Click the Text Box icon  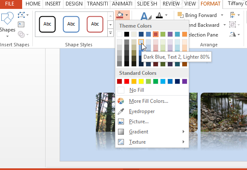coord(21,24)
